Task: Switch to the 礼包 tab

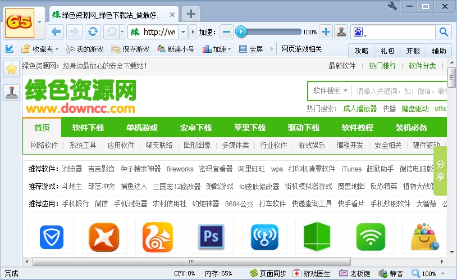Action: click(x=387, y=51)
